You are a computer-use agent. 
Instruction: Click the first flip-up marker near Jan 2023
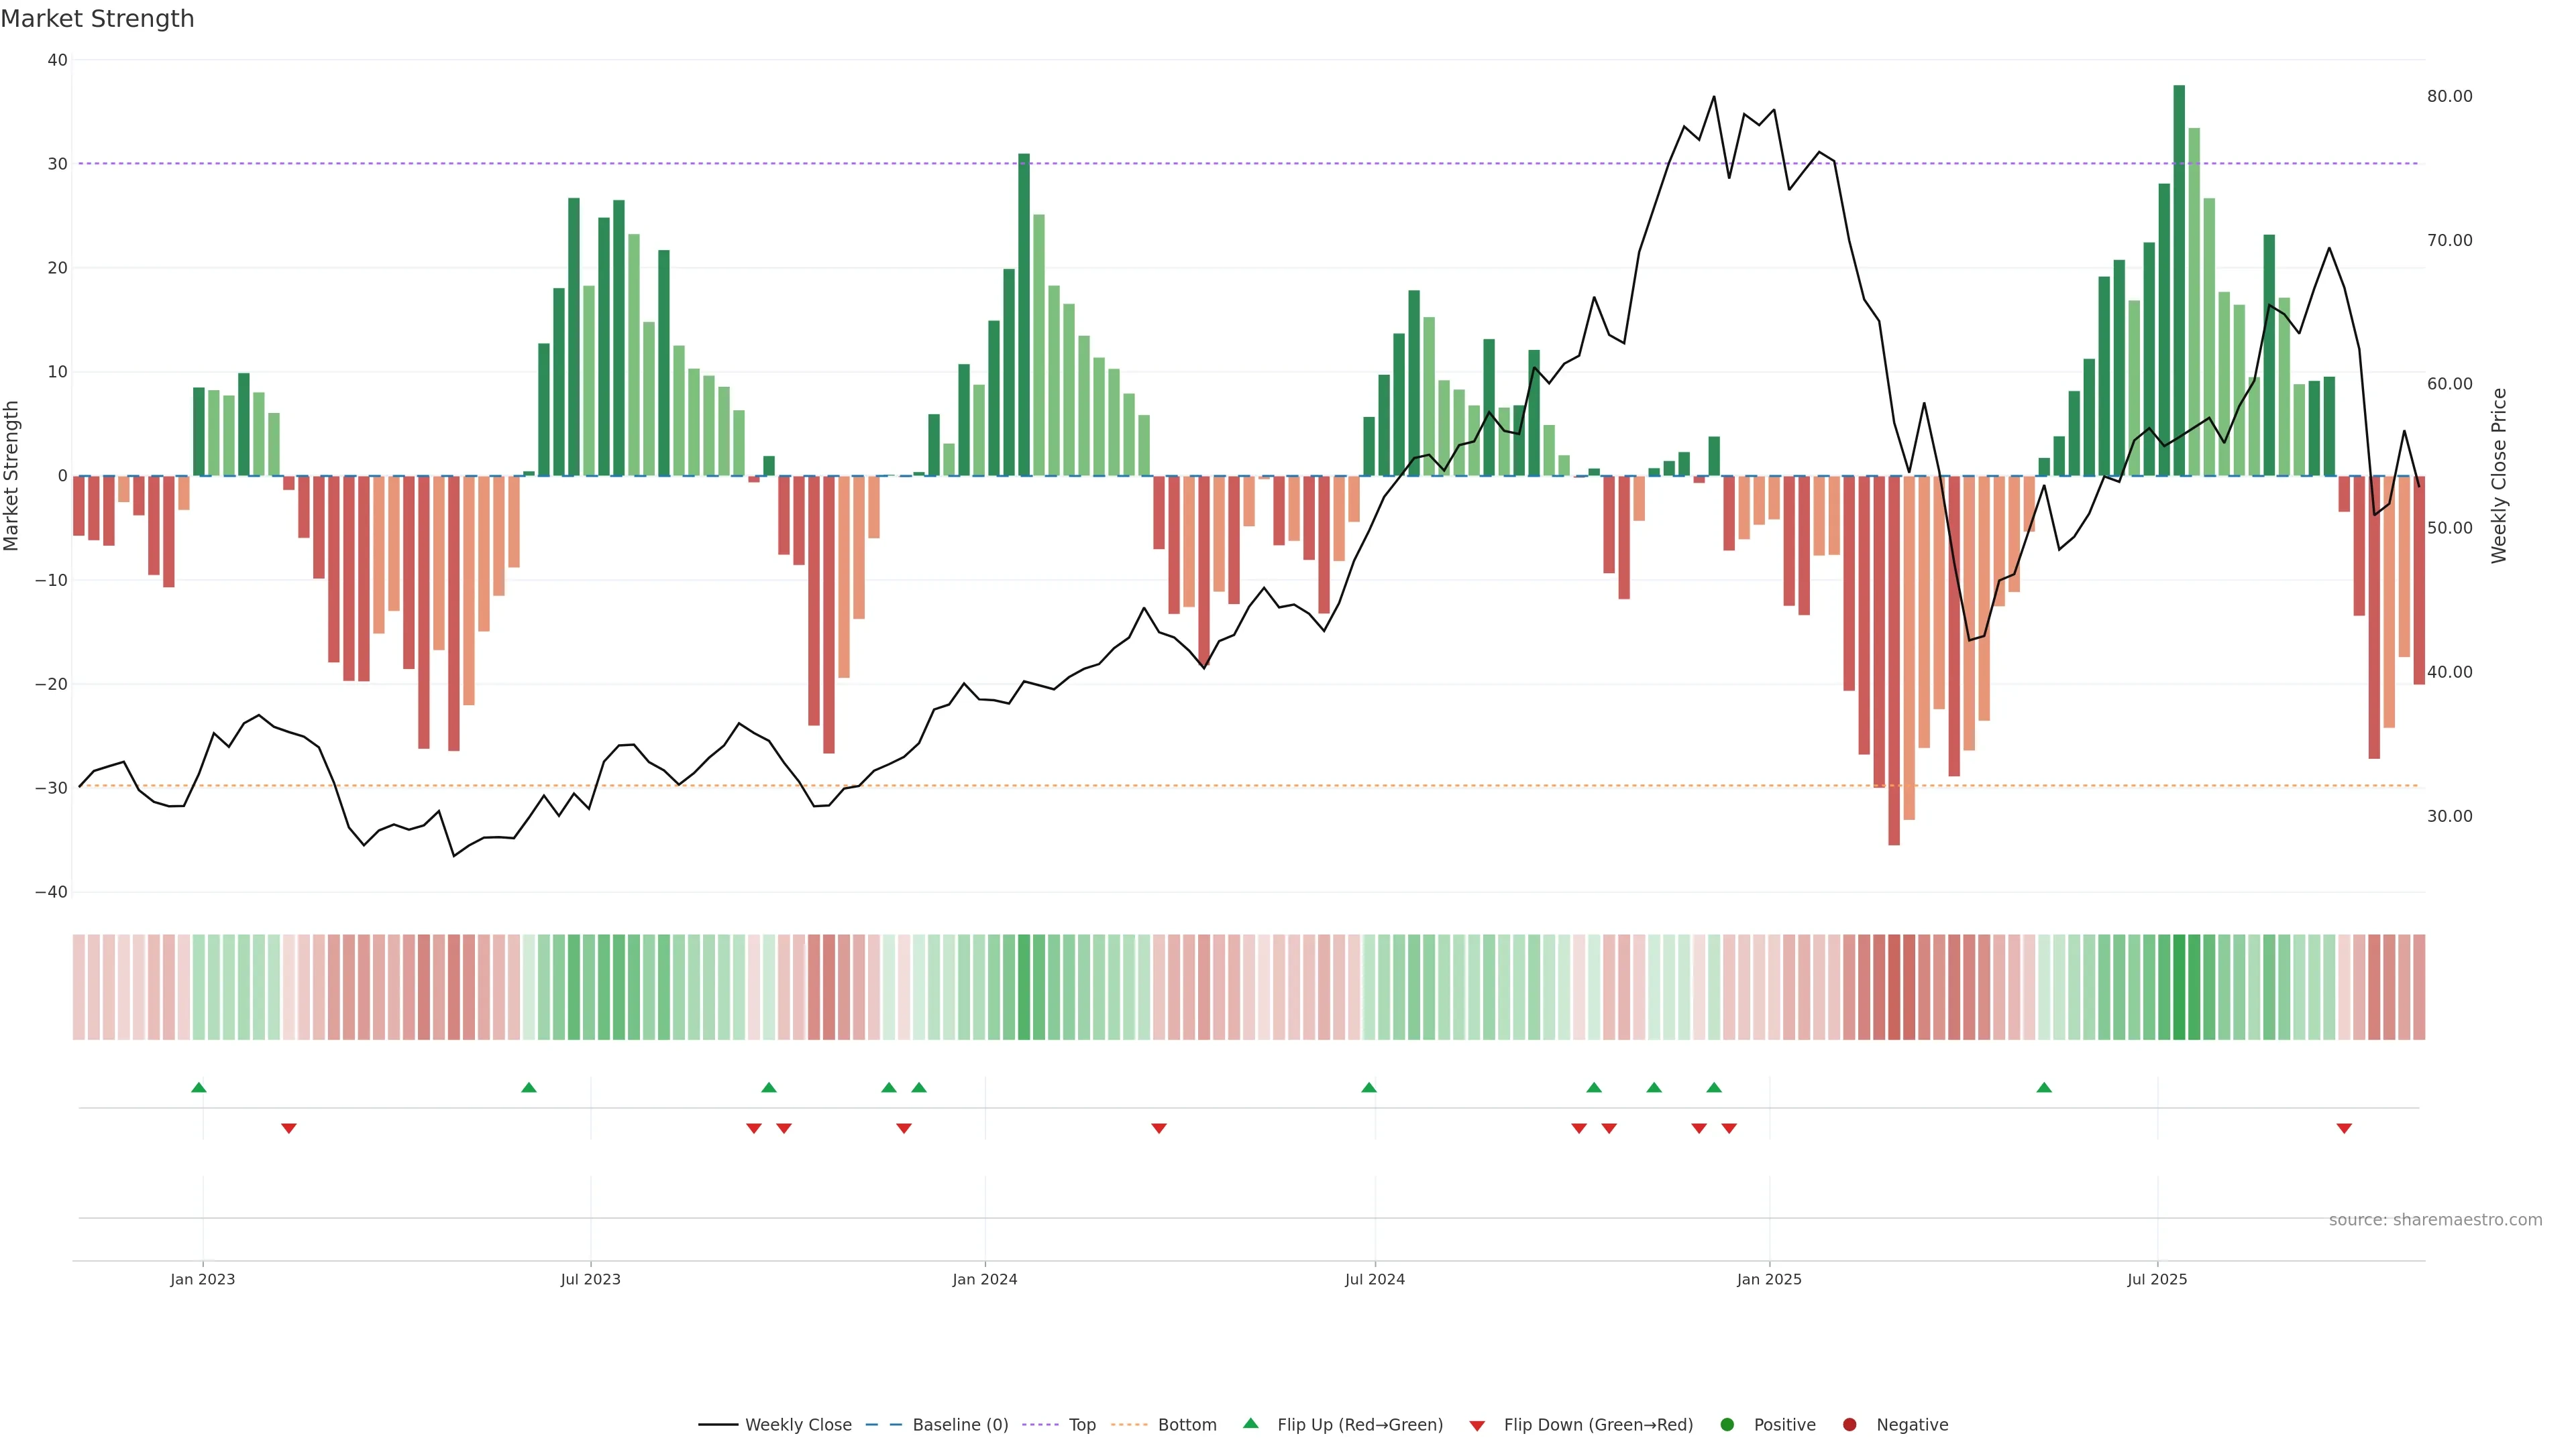(199, 1087)
